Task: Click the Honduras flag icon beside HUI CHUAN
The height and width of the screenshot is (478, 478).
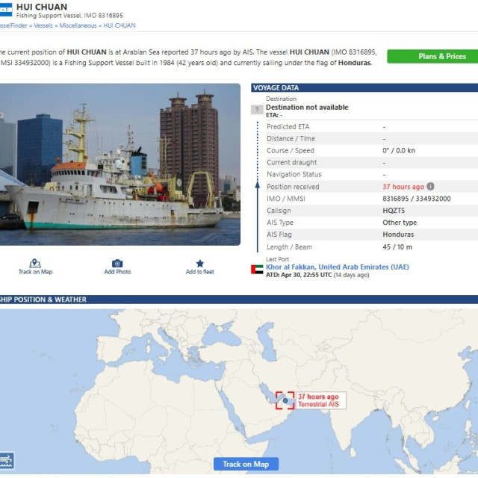Action: point(6,10)
